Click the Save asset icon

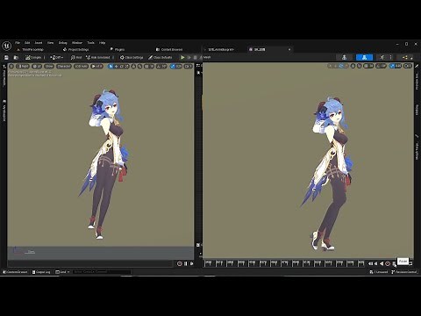click(6, 57)
